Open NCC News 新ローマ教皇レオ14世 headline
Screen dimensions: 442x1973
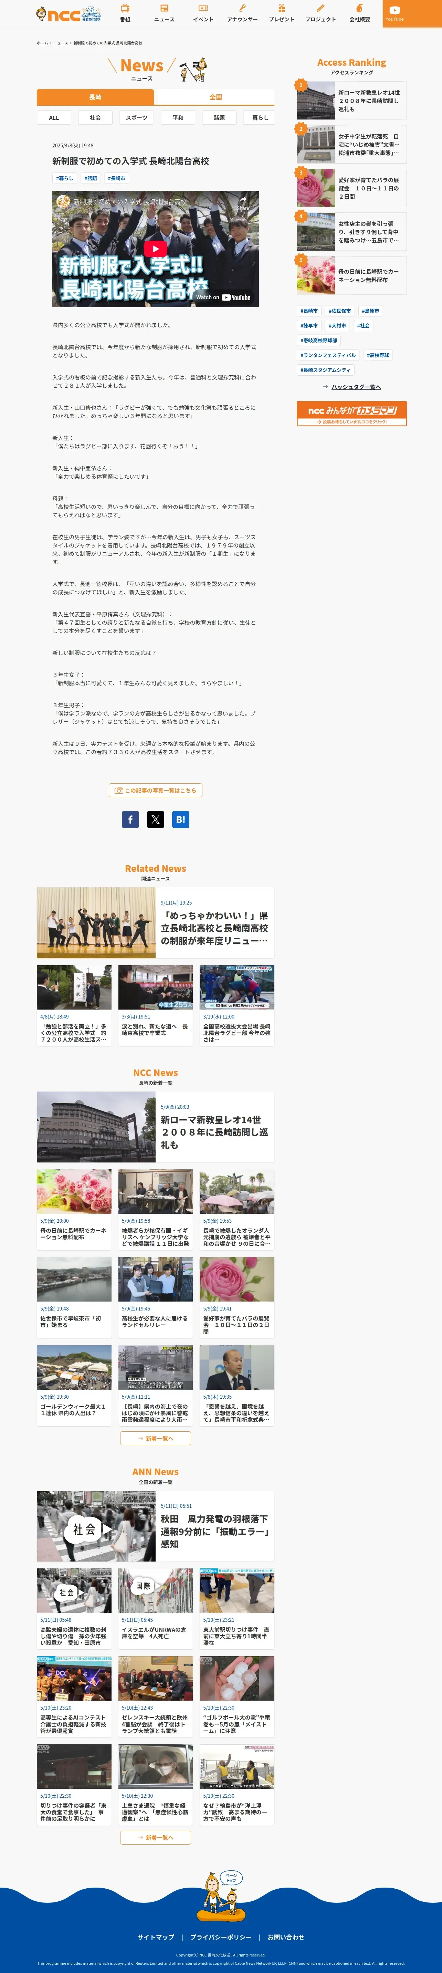156,1127
